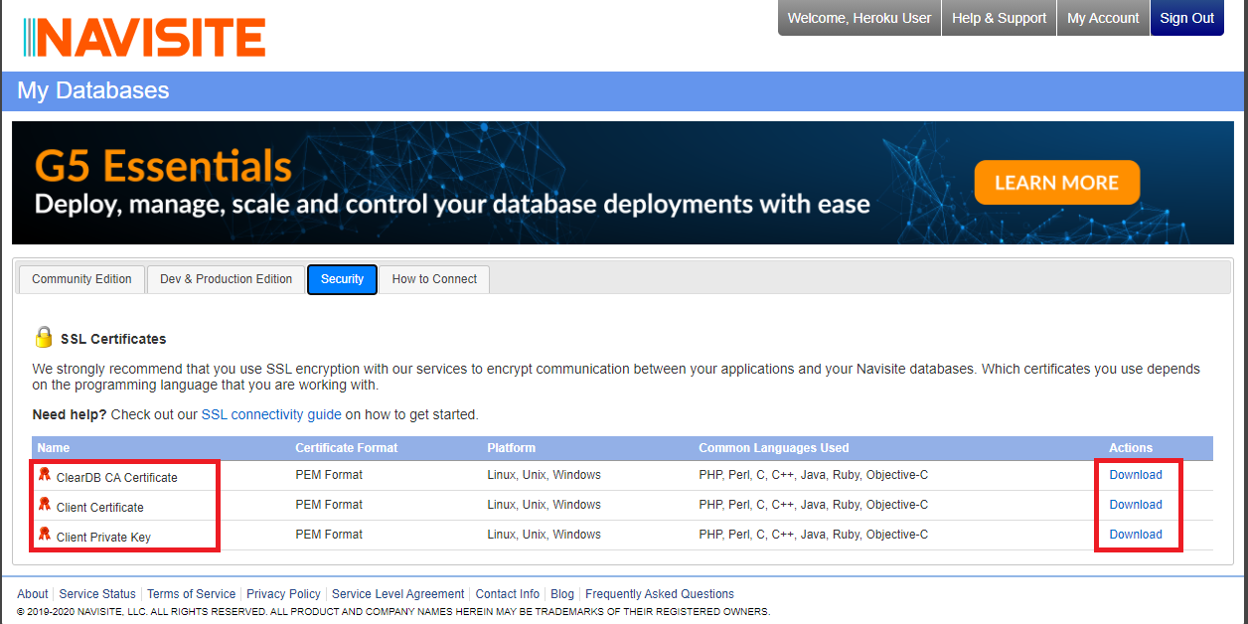
Task: Click the Client Private Key name
Action: coord(103,538)
